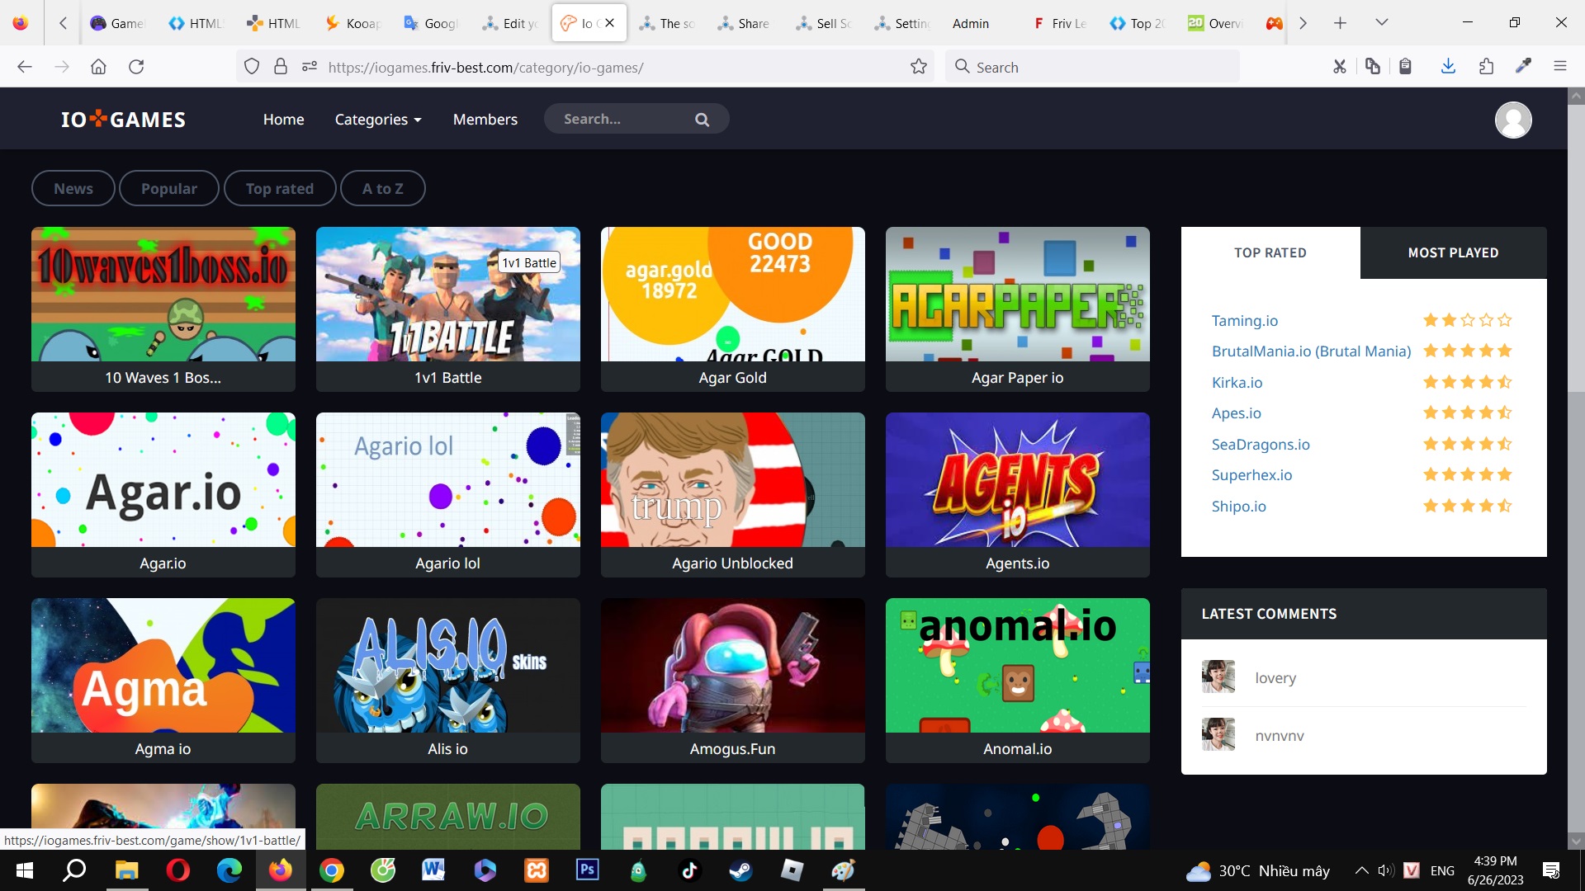Click the IO GAMES site logo

tap(122, 118)
